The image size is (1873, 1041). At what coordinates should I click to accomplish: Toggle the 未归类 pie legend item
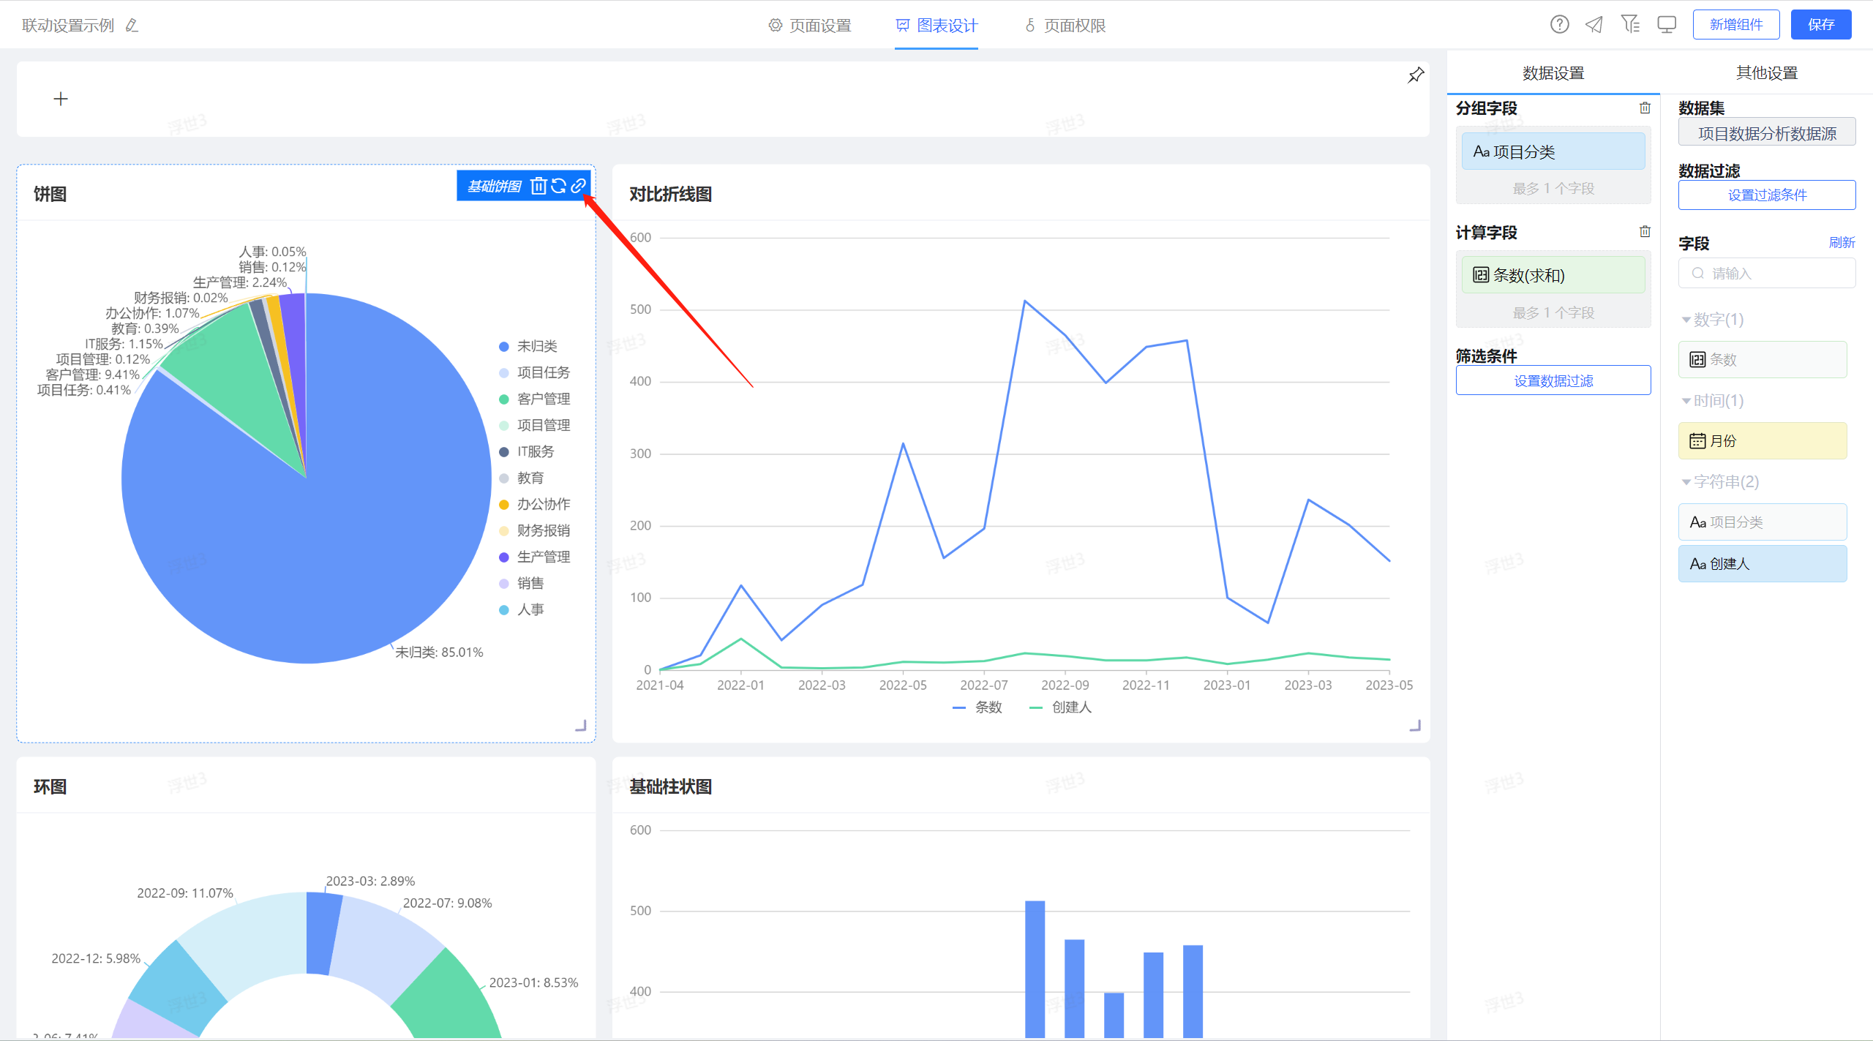click(528, 346)
